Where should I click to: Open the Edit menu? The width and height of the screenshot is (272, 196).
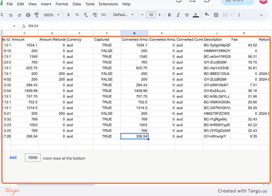[21, 4]
